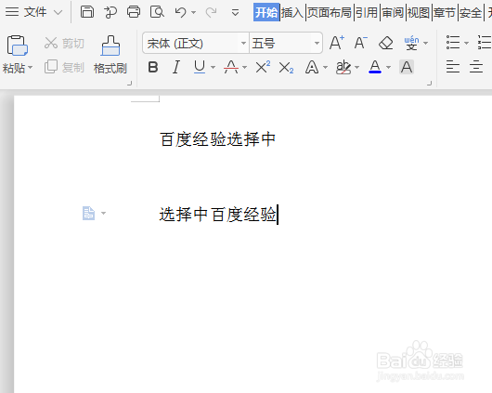
Task: Click the text 选择中百度经验
Action: (218, 215)
